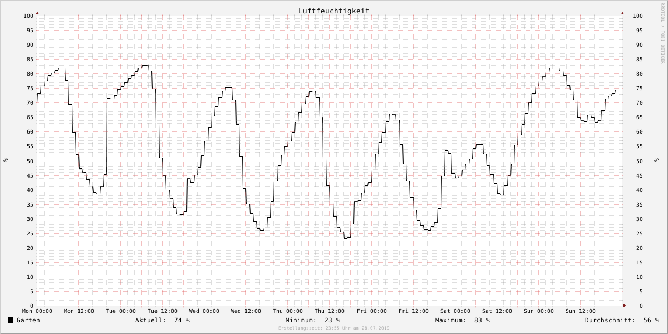Select the Garten legend label
The height and width of the screenshot is (334, 668).
click(x=28, y=320)
